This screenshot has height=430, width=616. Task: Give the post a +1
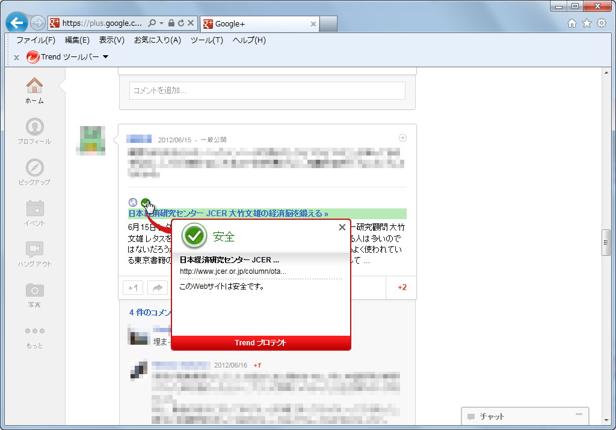pyautogui.click(x=132, y=287)
